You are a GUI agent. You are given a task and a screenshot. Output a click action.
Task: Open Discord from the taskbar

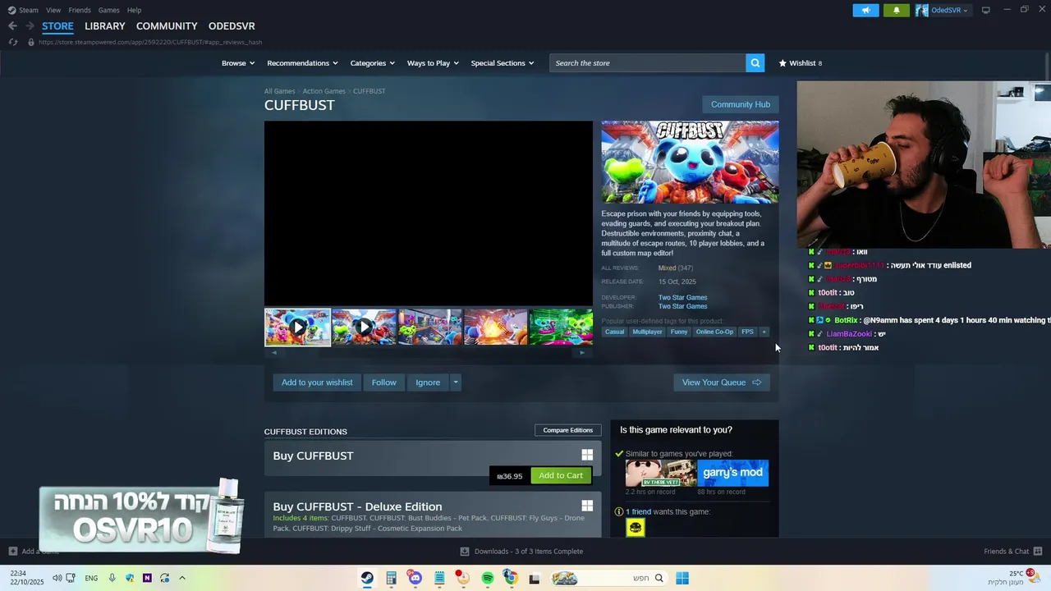click(x=415, y=578)
